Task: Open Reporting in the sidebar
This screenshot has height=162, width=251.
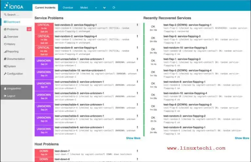Action: [11, 51]
